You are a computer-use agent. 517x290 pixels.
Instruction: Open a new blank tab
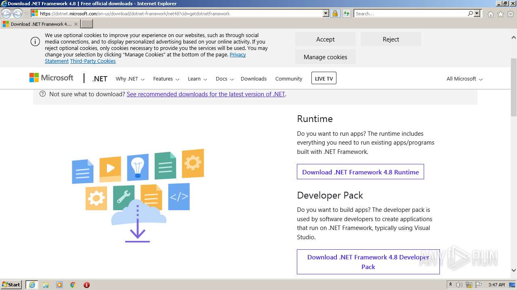click(x=87, y=24)
